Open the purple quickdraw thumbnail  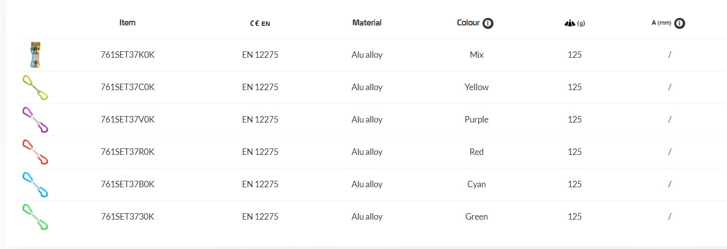coord(35,120)
